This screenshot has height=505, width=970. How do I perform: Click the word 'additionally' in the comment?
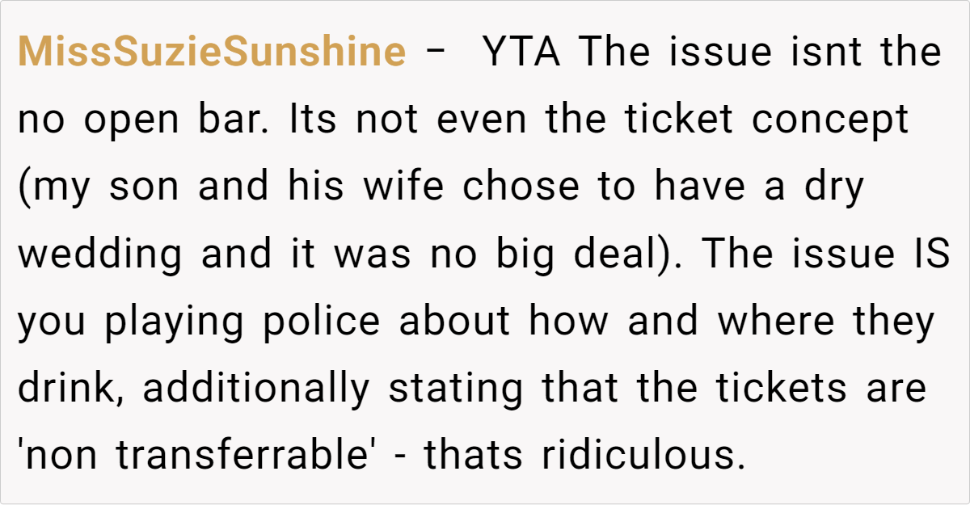255,389
